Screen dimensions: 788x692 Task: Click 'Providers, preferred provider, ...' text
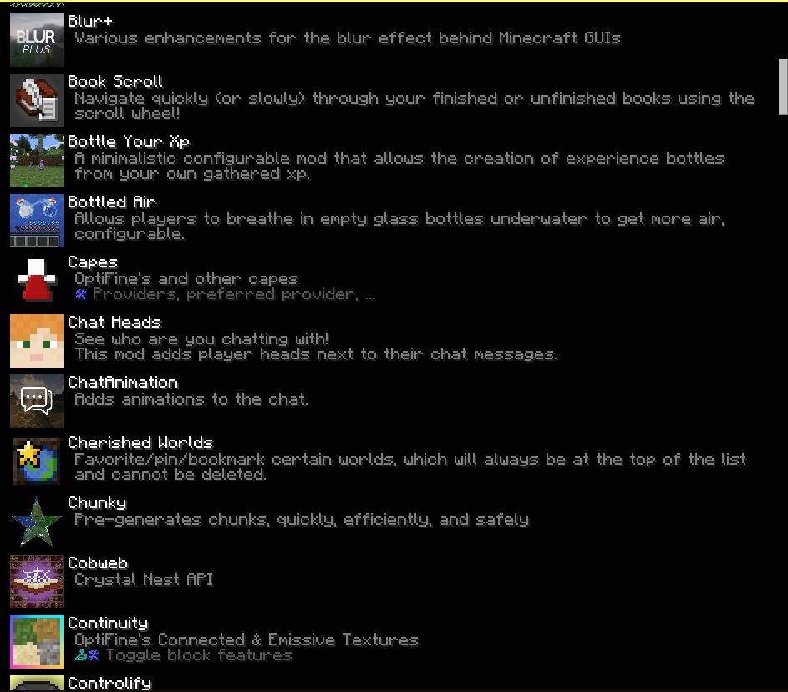point(234,294)
